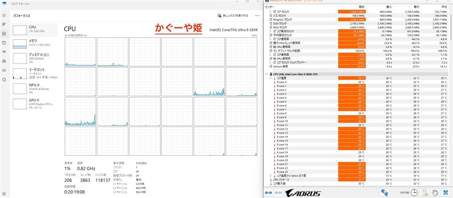Click HWiNFO blue expand-columns arrows icon

tap(269, 193)
